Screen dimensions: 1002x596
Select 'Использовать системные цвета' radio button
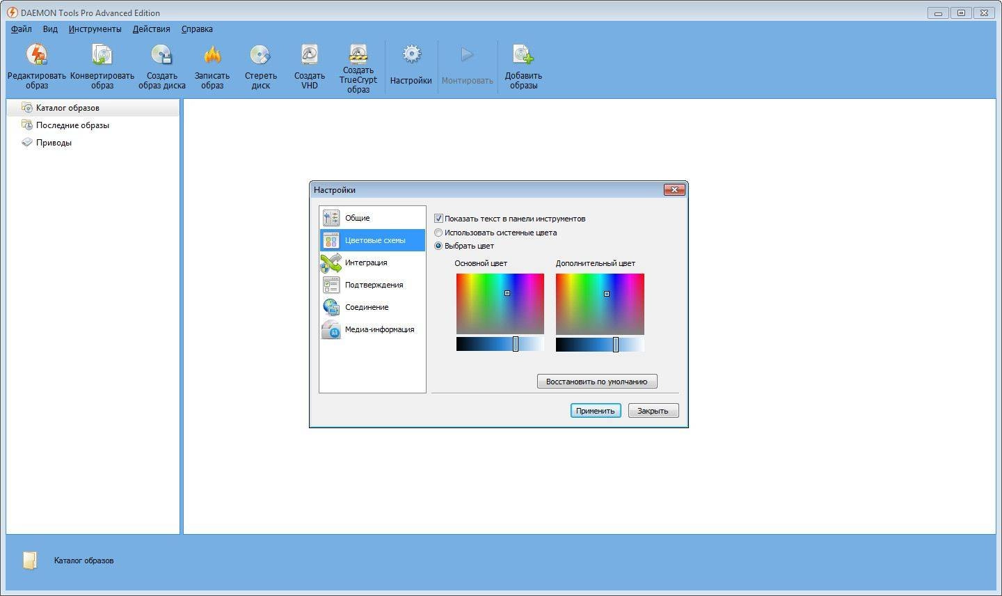(438, 233)
